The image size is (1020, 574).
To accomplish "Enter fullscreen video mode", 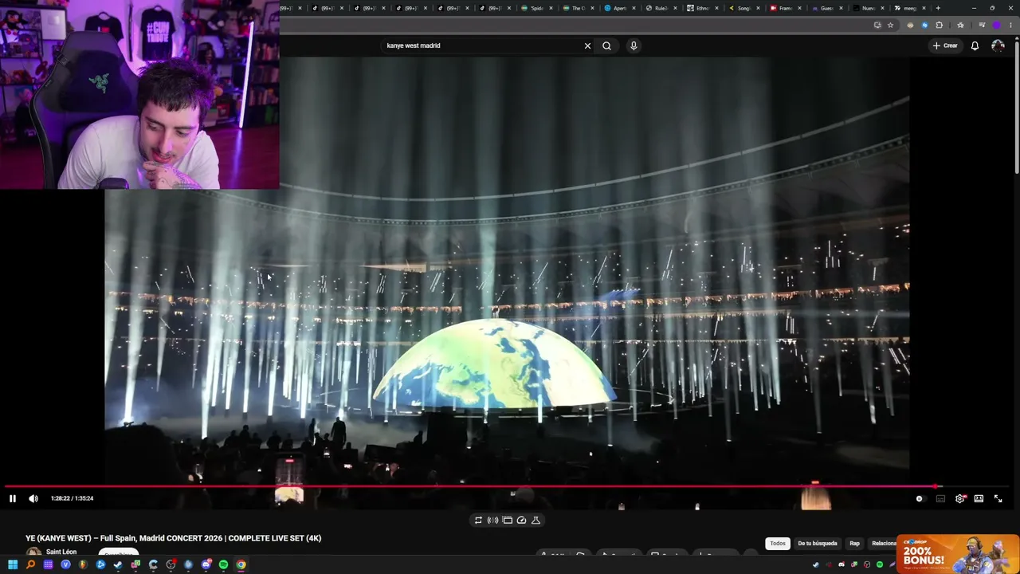I will point(998,498).
